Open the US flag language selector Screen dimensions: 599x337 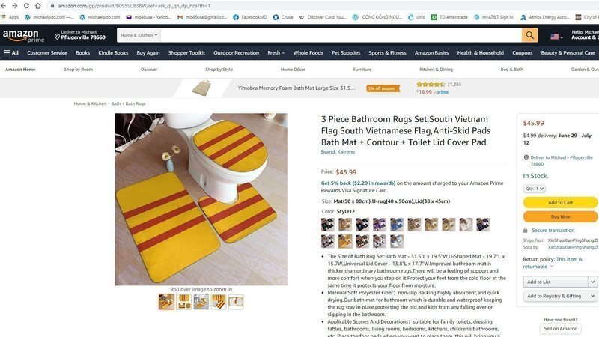tap(556, 37)
